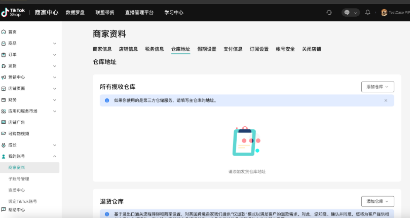The image size is (414, 218).
Task: Open dropdown arrow beside chat bubble
Action: (355, 13)
